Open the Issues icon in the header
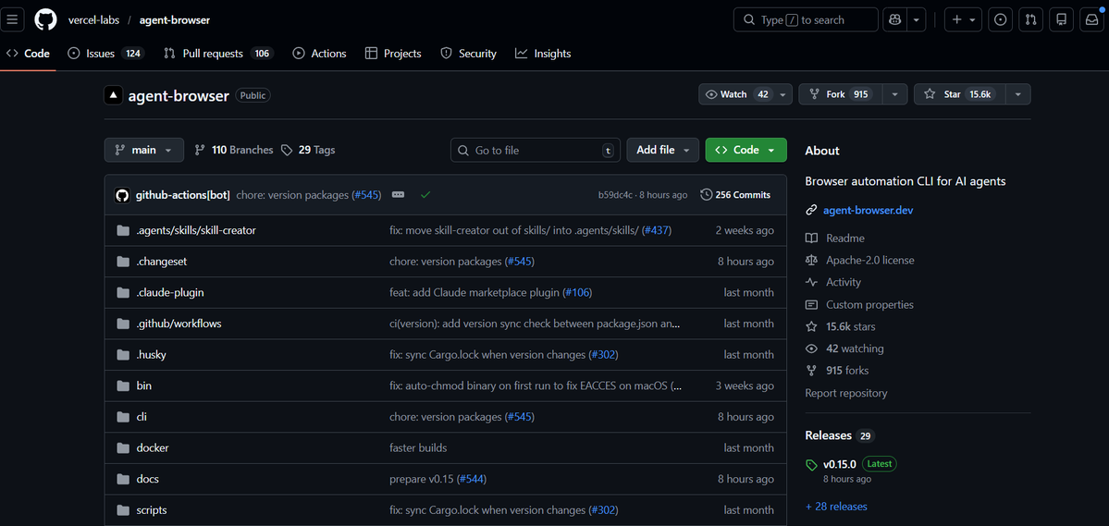 [x=999, y=19]
